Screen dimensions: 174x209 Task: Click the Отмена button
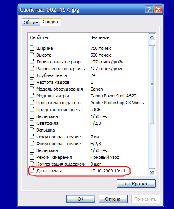coord(113,199)
